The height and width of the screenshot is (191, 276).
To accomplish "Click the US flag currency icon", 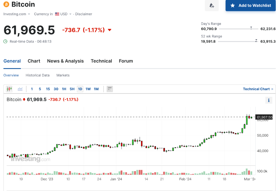I will (x=57, y=14).
